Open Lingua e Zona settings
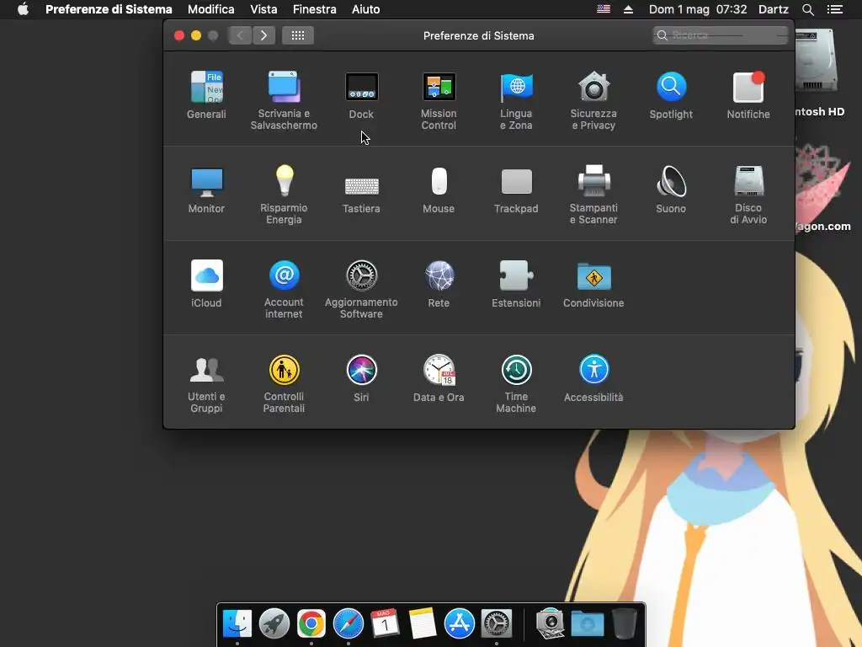Viewport: 862px width, 647px height. [x=516, y=100]
